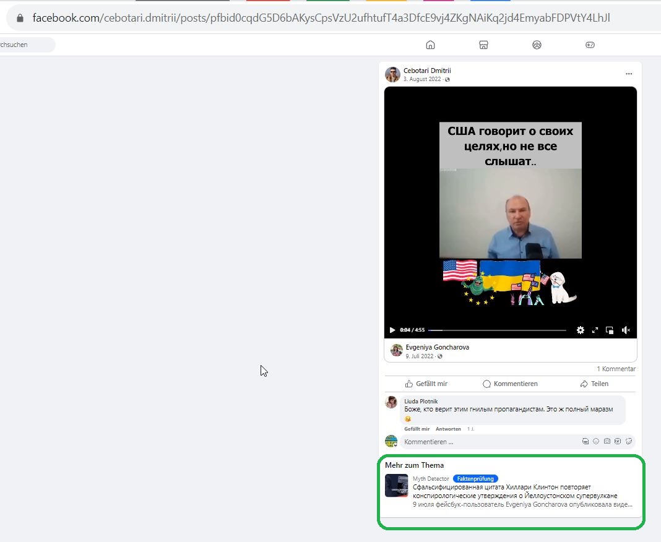The width and height of the screenshot is (661, 542).
Task: Open the Myth Detector article thumbnail
Action: (396, 486)
